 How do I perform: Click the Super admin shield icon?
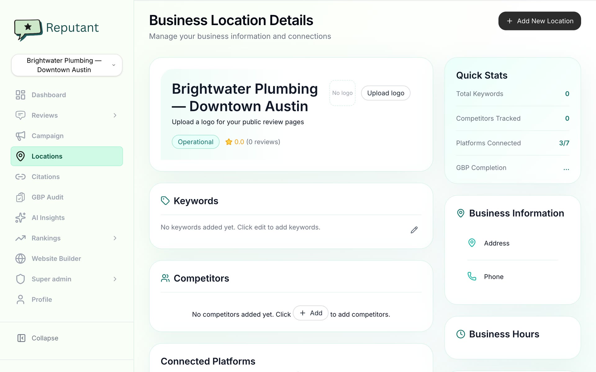click(x=20, y=279)
